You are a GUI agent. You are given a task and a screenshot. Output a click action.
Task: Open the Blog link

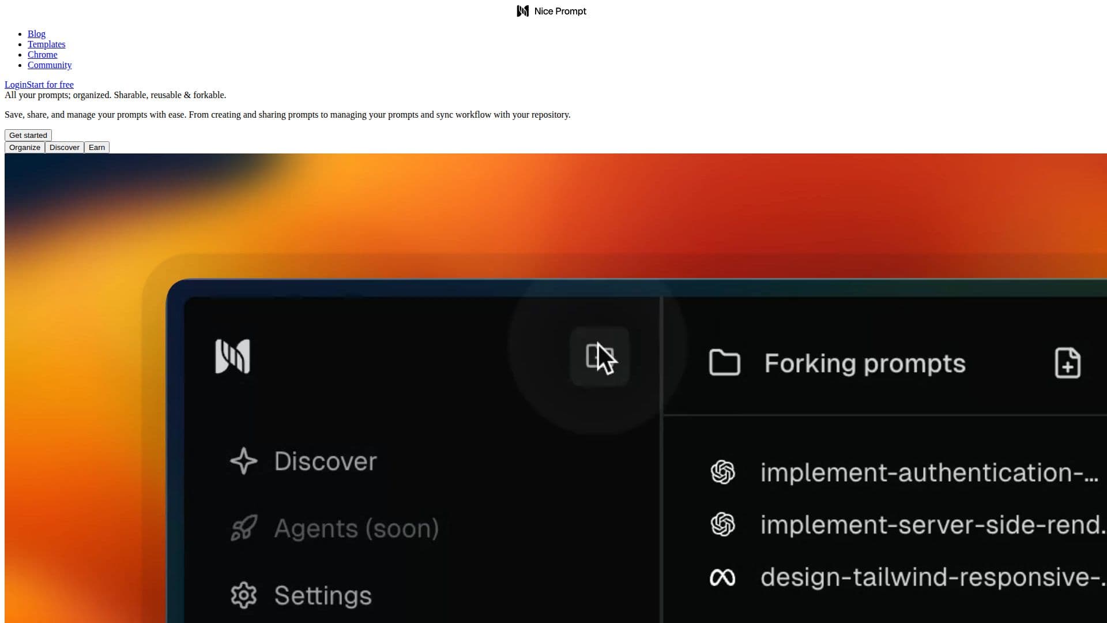coord(36,34)
